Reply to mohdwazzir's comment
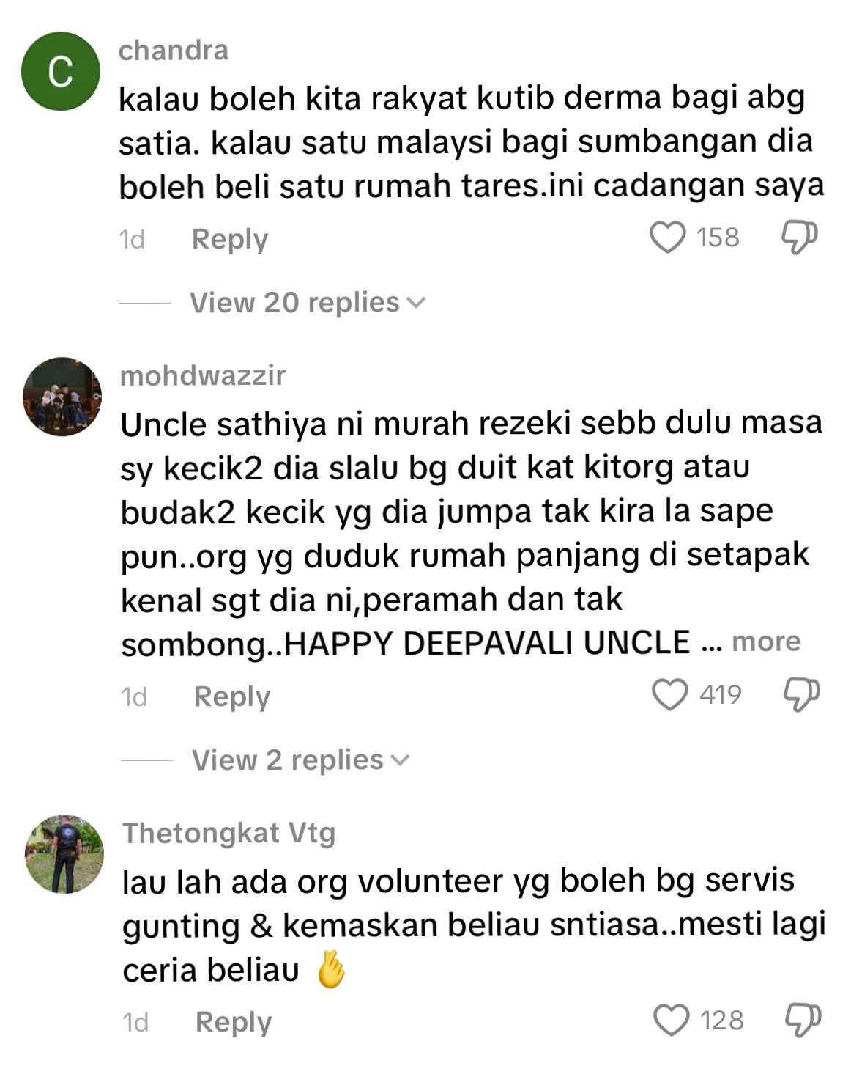This screenshot has height=1066, width=851. 232,696
